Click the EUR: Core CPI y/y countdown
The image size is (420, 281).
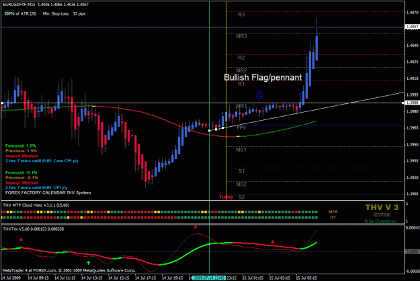click(x=42, y=161)
